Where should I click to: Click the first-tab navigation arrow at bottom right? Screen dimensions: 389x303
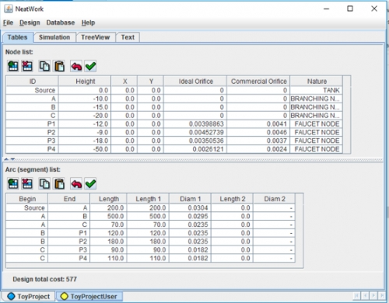(x=356, y=295)
